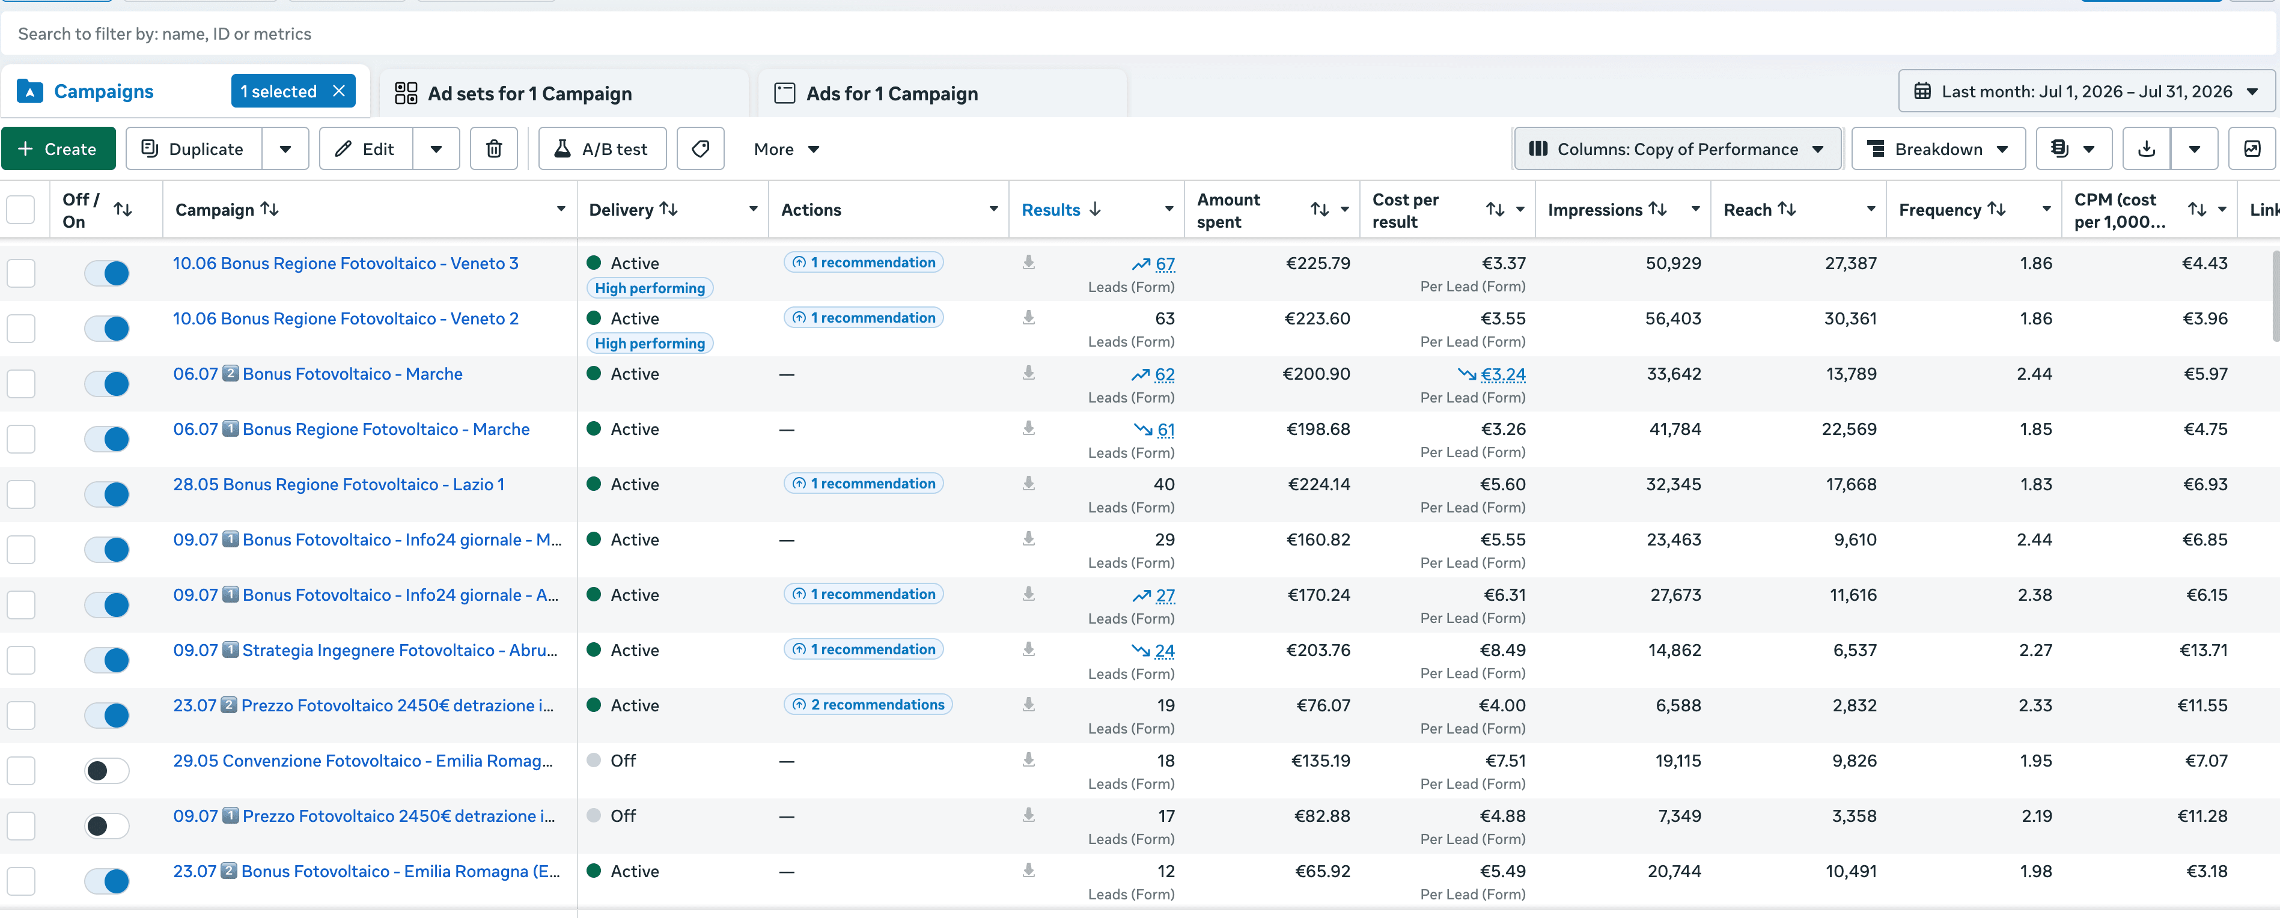Sort the Impressions column arrows

(1658, 209)
